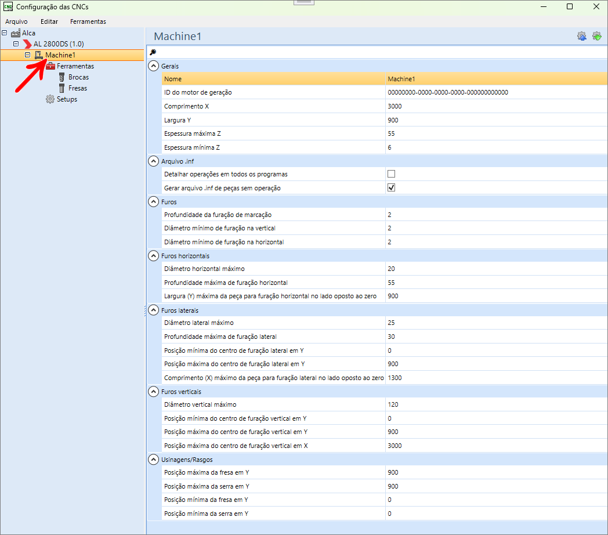The width and height of the screenshot is (608, 535).
Task: Click Posição máxima do centro de furação vertical em Y label
Action: click(x=236, y=432)
